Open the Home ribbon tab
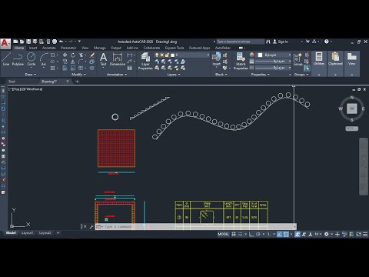The image size is (369, 277). (x=19, y=48)
